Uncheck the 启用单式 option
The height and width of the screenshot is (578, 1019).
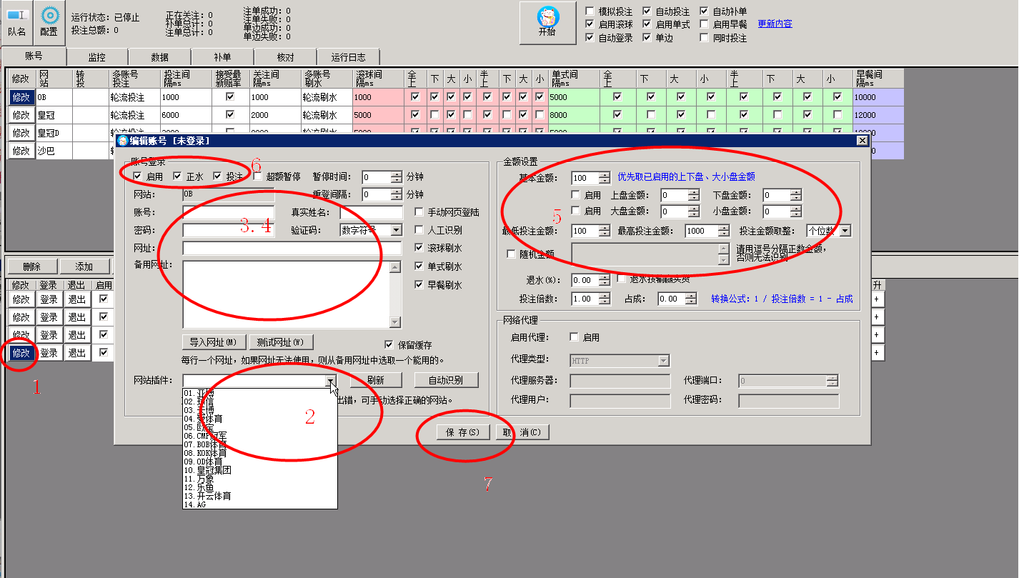point(647,24)
